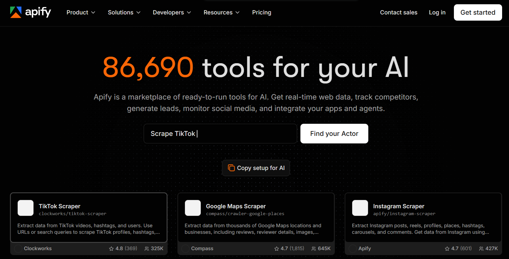
Task: Open the Resources dropdown chevron
Action: click(x=237, y=12)
